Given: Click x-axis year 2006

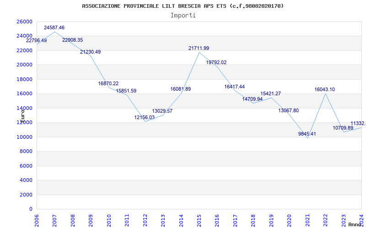Looking at the screenshot, I should pyautogui.click(x=37, y=221).
